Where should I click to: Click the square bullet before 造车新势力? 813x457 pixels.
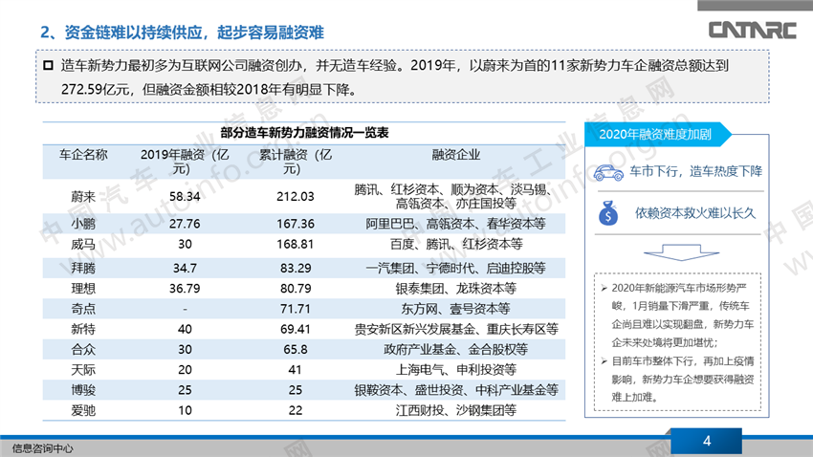click(48, 65)
